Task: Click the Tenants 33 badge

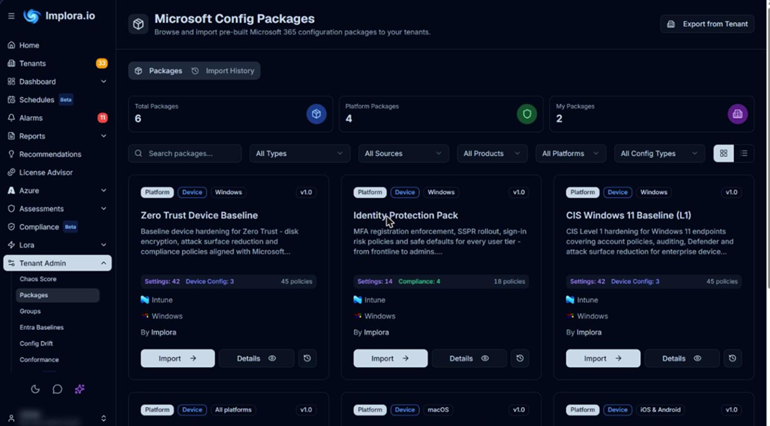Action: point(102,63)
